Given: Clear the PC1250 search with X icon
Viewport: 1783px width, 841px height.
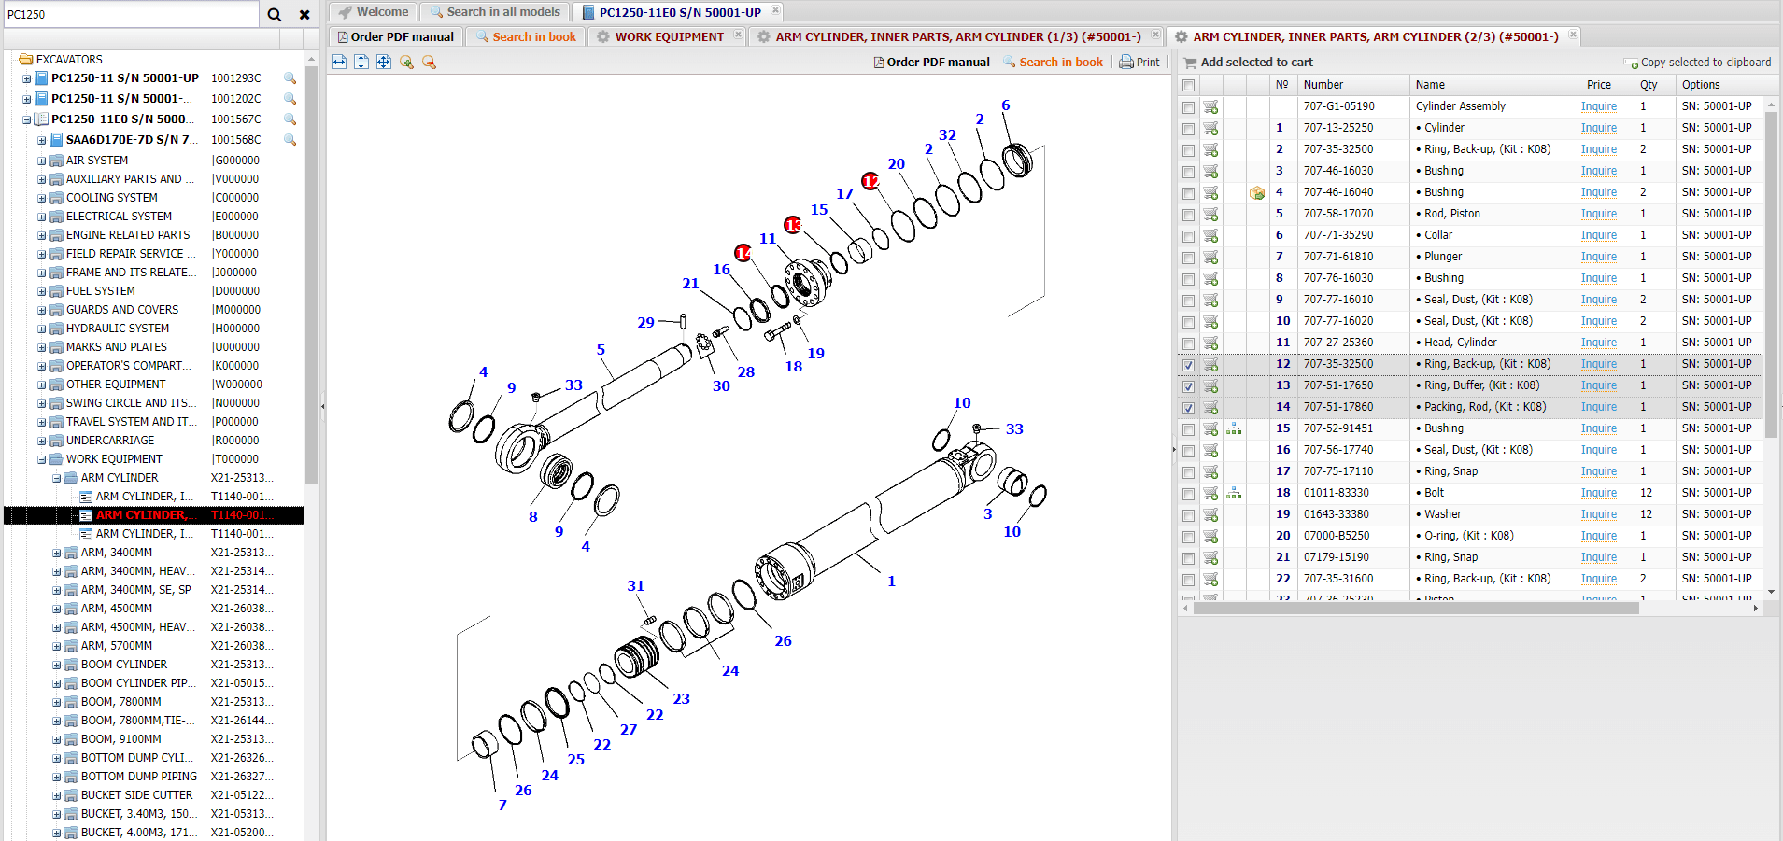Looking at the screenshot, I should tap(304, 14).
